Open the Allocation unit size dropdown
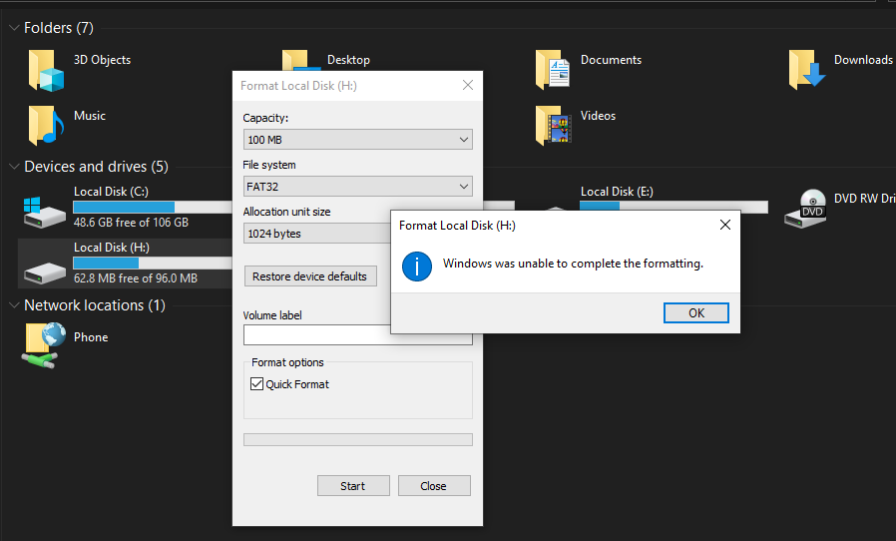 [x=317, y=234]
